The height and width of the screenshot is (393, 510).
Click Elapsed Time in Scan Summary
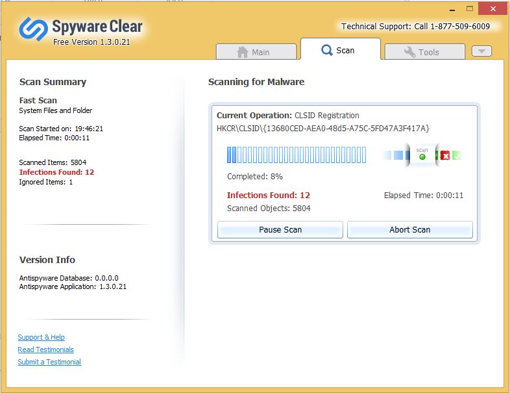[54, 138]
